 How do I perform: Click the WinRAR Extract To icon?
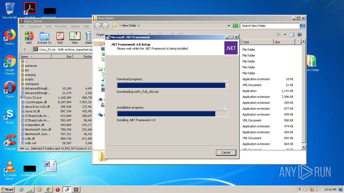pos(44,38)
